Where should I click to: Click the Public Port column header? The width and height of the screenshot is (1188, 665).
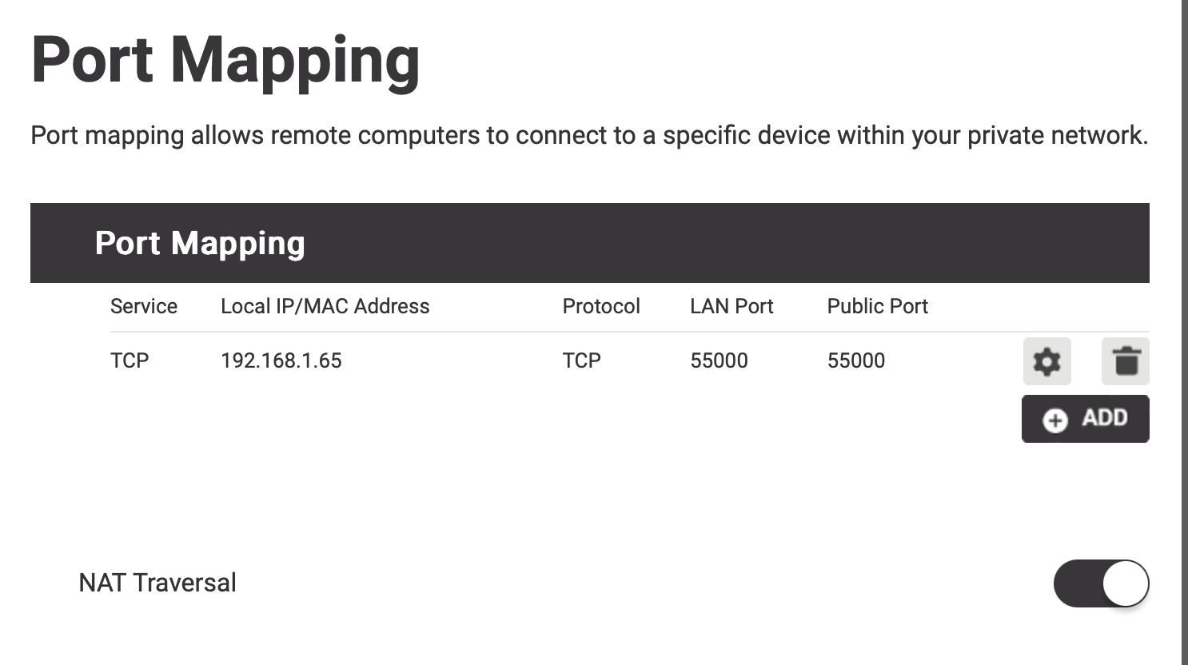coord(877,306)
